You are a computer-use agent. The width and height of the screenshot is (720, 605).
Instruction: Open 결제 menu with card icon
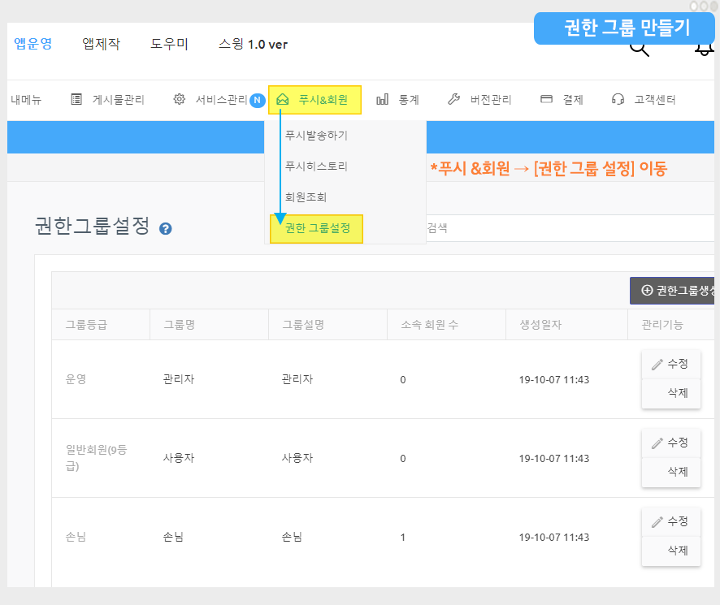pyautogui.click(x=562, y=100)
